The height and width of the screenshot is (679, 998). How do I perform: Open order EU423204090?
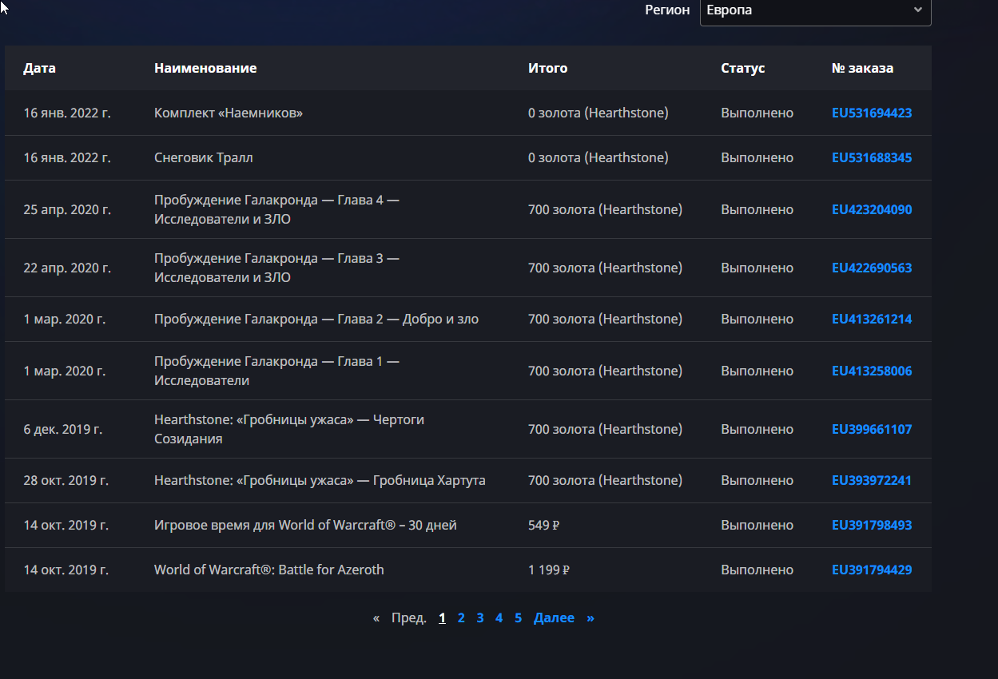872,210
